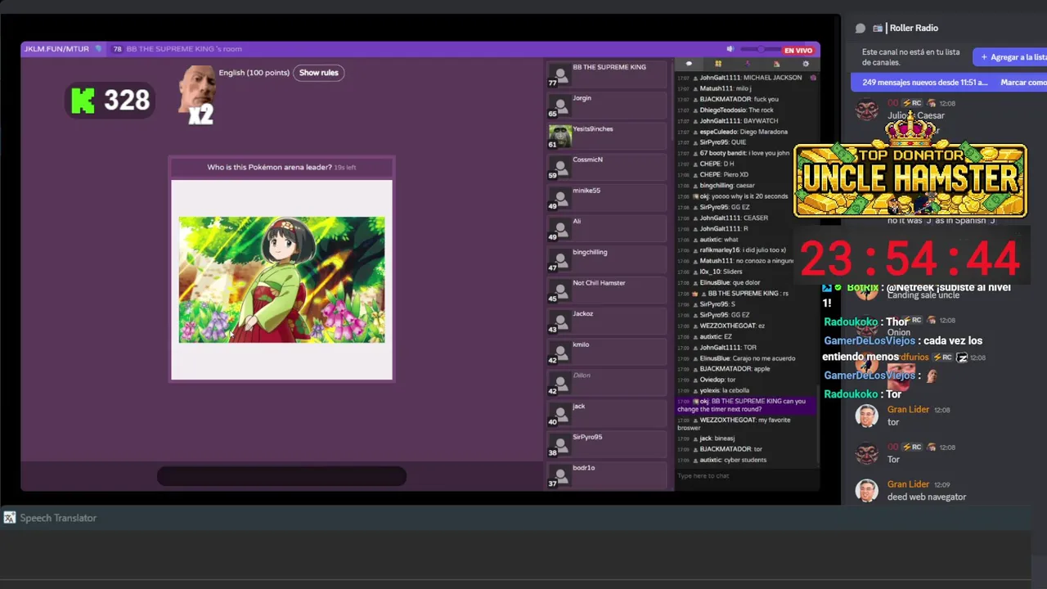
Task: Click the JKLM.FUN/MTUR room link
Action: [56, 49]
